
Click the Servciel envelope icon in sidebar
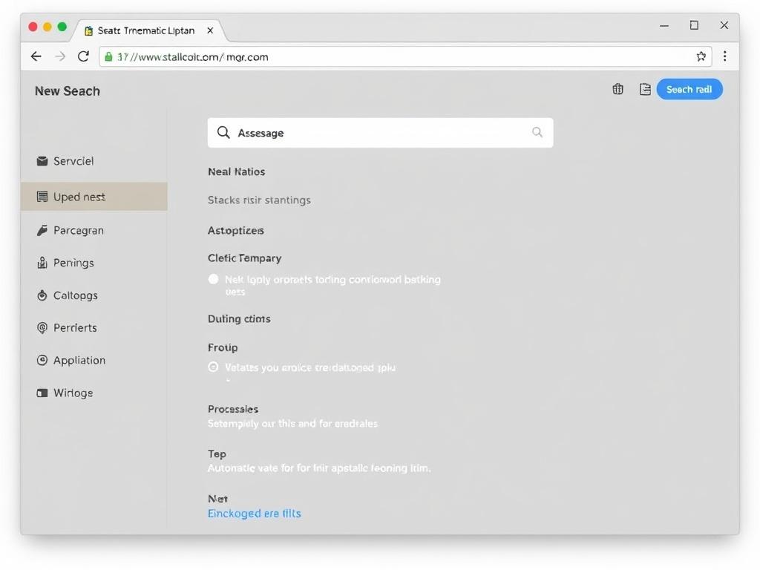(x=42, y=161)
